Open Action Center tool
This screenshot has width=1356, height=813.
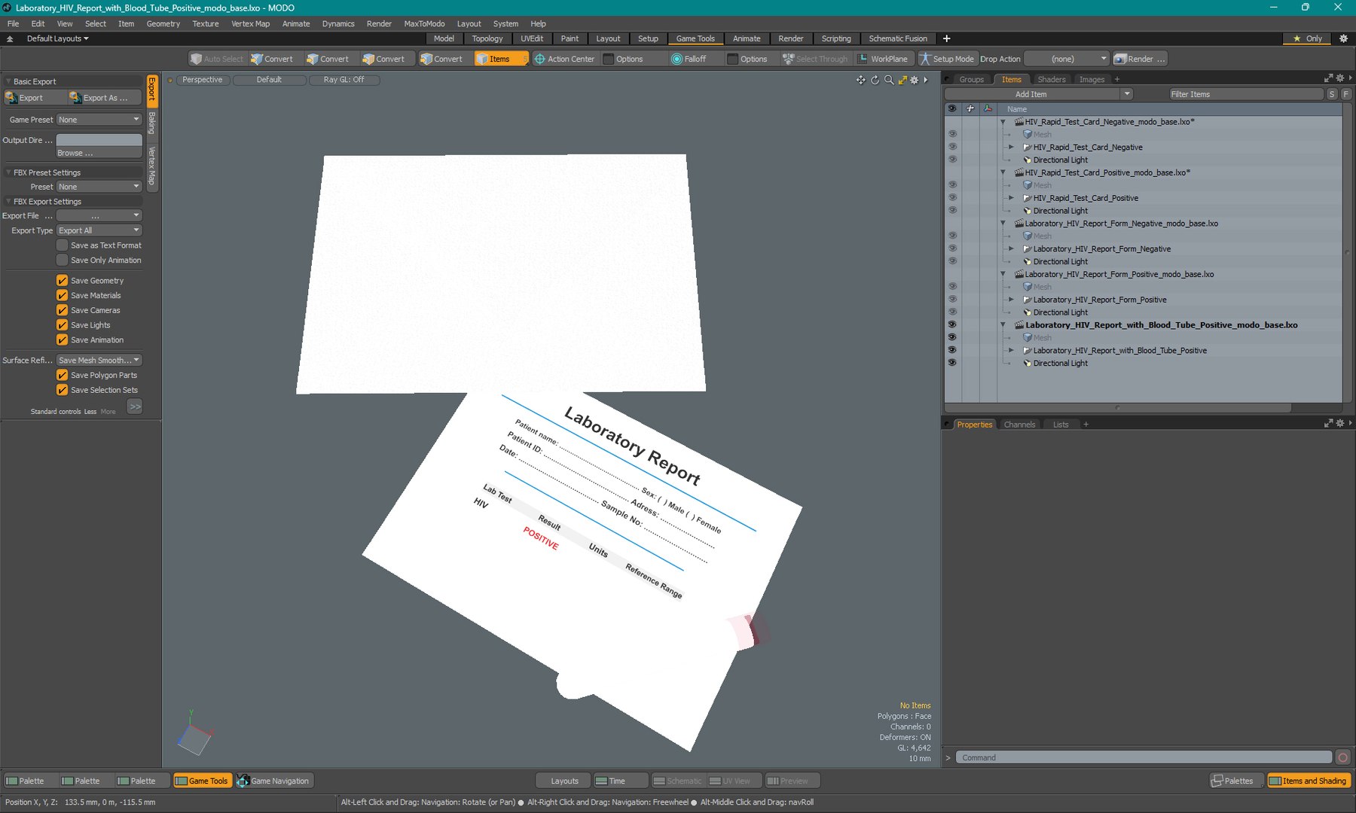[563, 59]
